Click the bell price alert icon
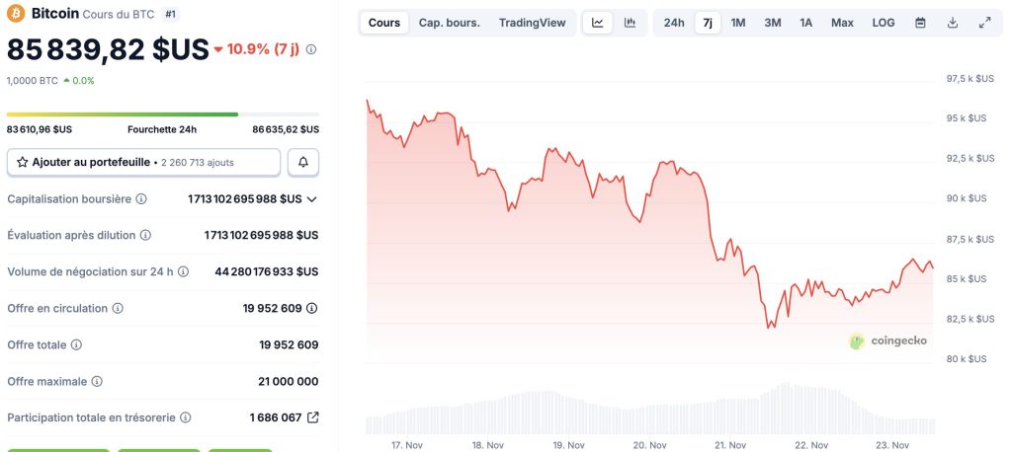The width and height of the screenshot is (1012, 452). point(303,162)
